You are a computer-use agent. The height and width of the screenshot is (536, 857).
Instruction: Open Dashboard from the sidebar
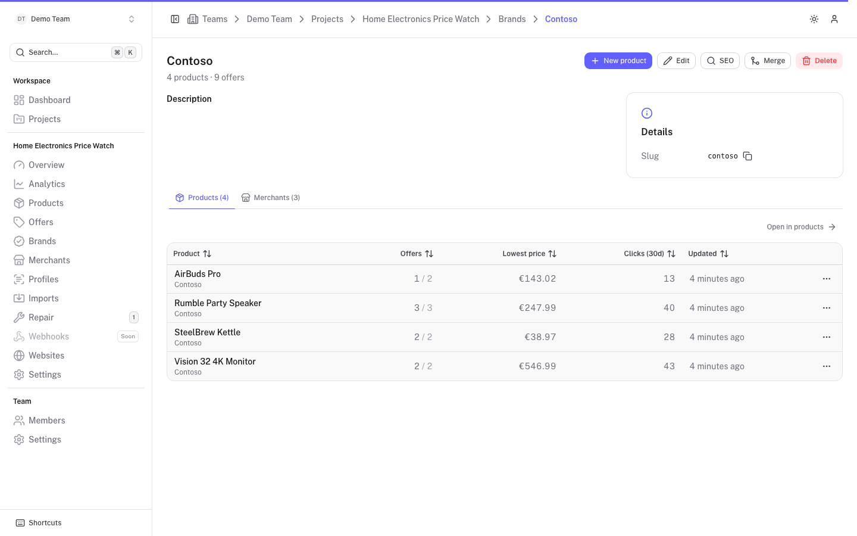(76, 100)
